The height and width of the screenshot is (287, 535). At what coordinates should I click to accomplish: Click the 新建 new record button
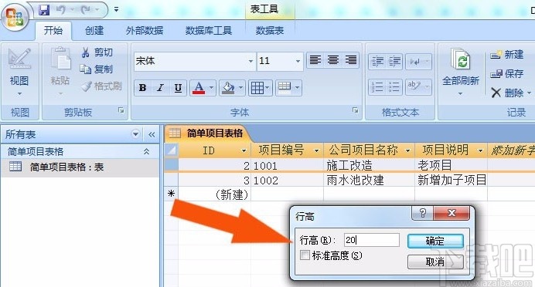click(x=506, y=55)
